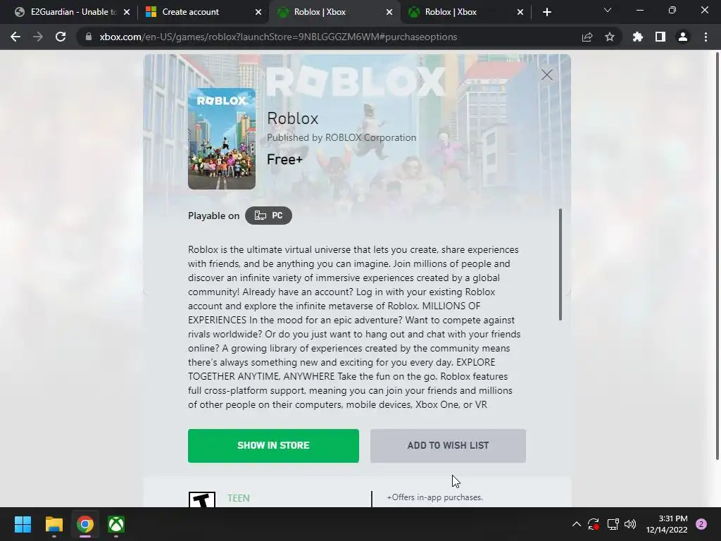Click the sync status tray icon
This screenshot has width=721, height=541.
pyautogui.click(x=594, y=524)
